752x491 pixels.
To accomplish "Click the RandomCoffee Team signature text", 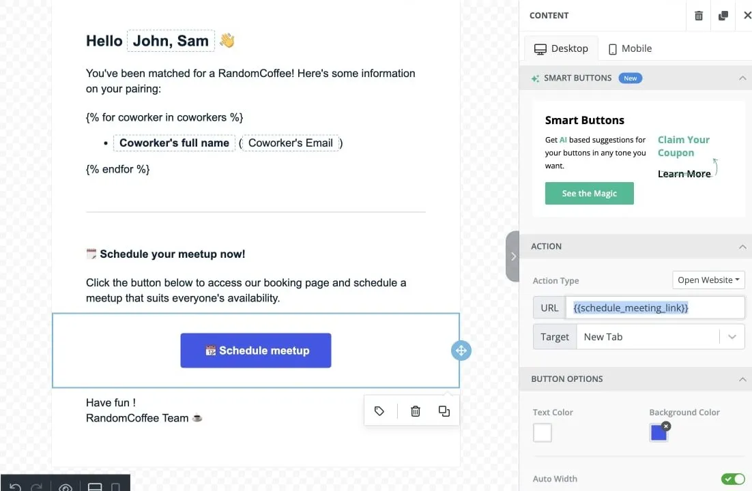I will point(137,418).
